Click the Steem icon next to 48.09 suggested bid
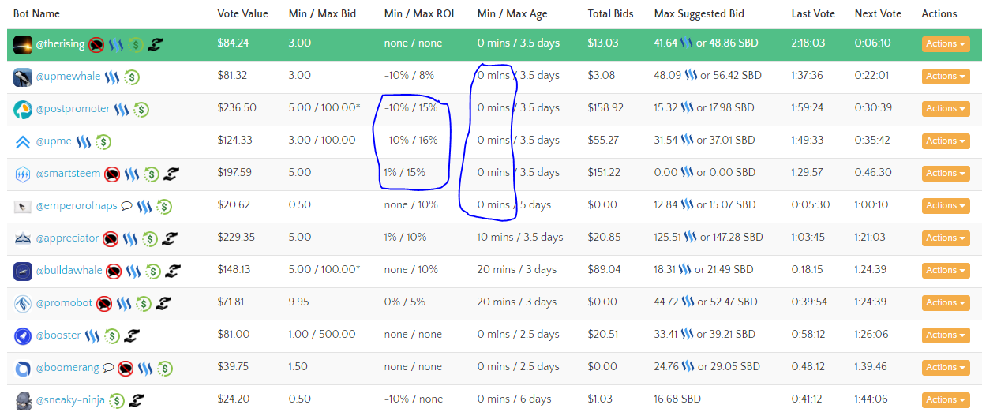This screenshot has height=416, width=982. 690,76
